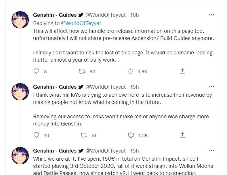Share the miHoYo revenue tweet
The width and height of the screenshot is (227, 175).
(x=182, y=135)
